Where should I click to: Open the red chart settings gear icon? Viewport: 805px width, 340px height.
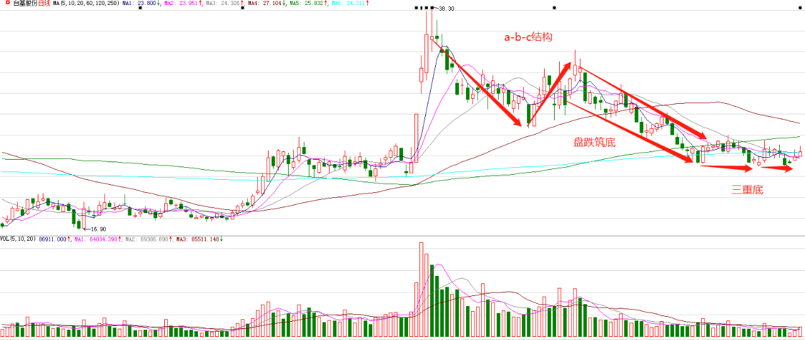coord(6,3)
